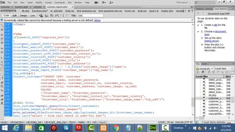Click the Visual aids toolbar icon

click(x=62, y=15)
